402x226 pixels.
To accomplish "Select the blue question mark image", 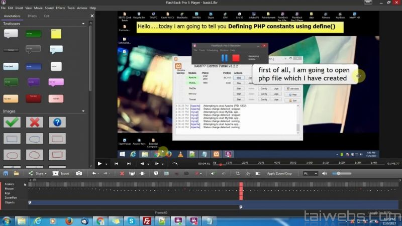I will click(x=57, y=122).
